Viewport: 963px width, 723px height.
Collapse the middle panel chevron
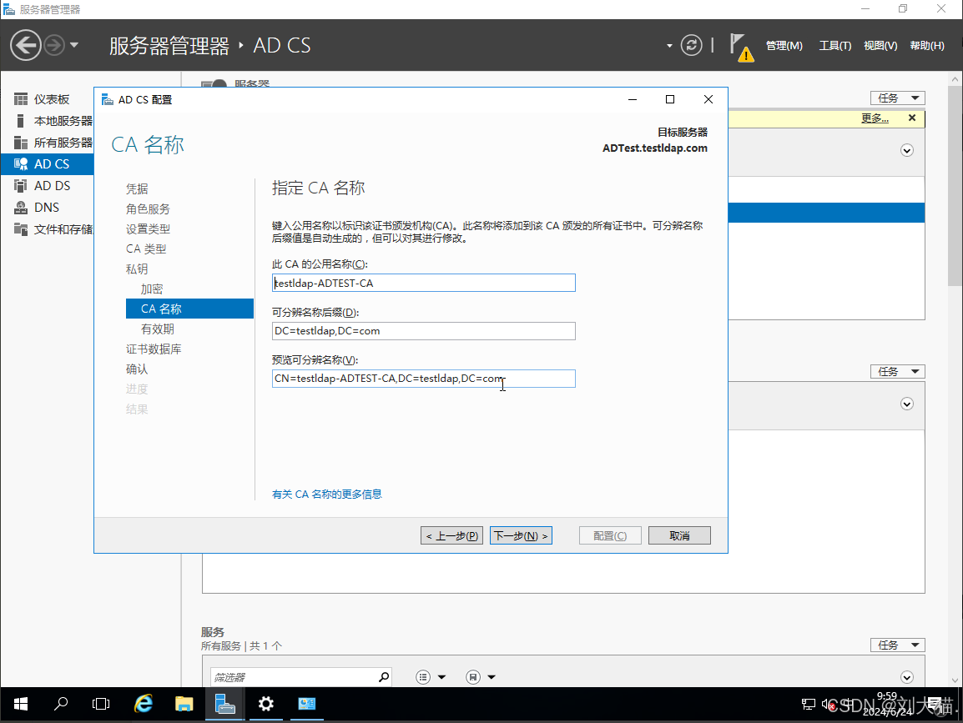906,404
